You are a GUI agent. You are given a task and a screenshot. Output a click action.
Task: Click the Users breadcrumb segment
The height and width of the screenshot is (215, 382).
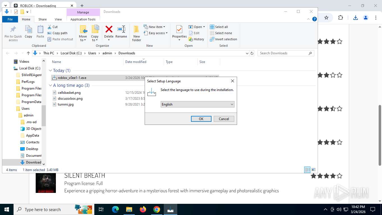point(92,53)
